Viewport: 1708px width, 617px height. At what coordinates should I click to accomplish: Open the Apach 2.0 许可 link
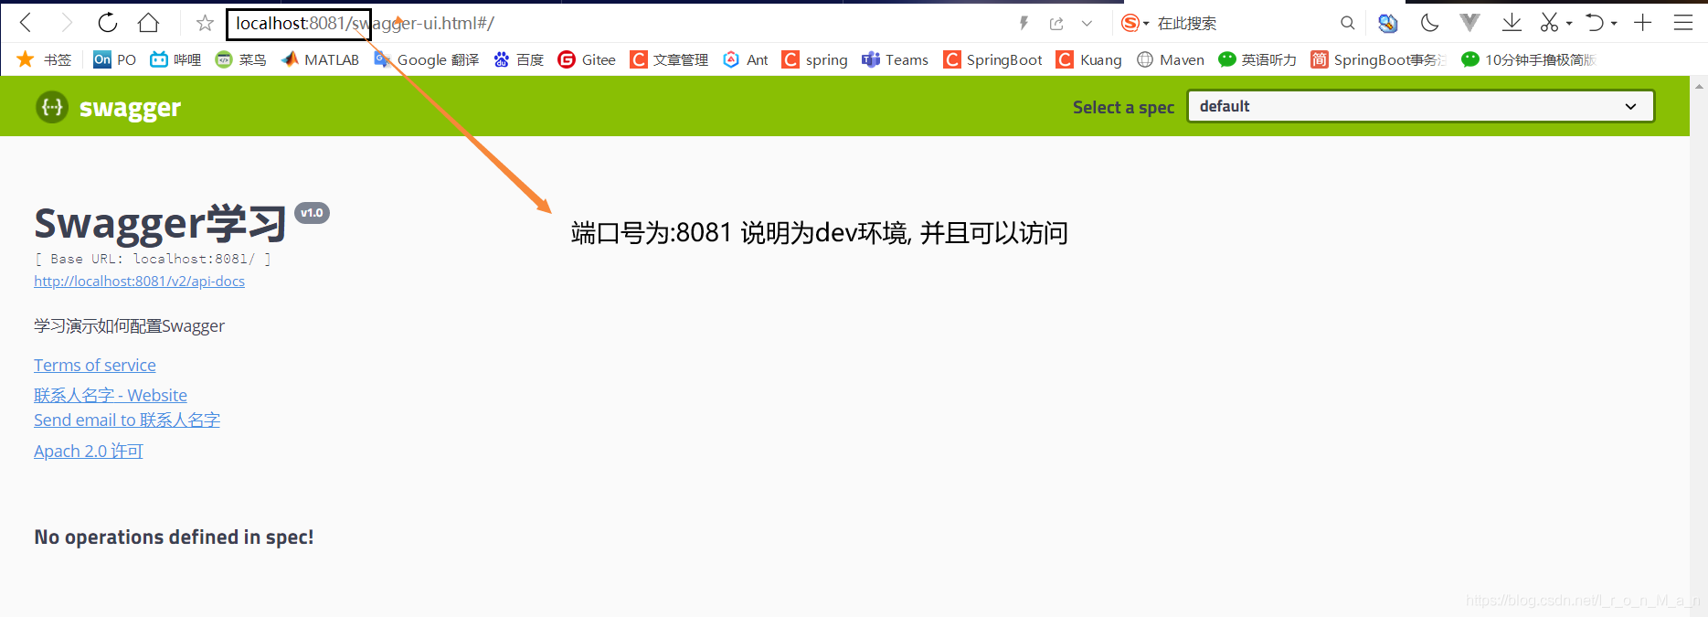pos(89,451)
